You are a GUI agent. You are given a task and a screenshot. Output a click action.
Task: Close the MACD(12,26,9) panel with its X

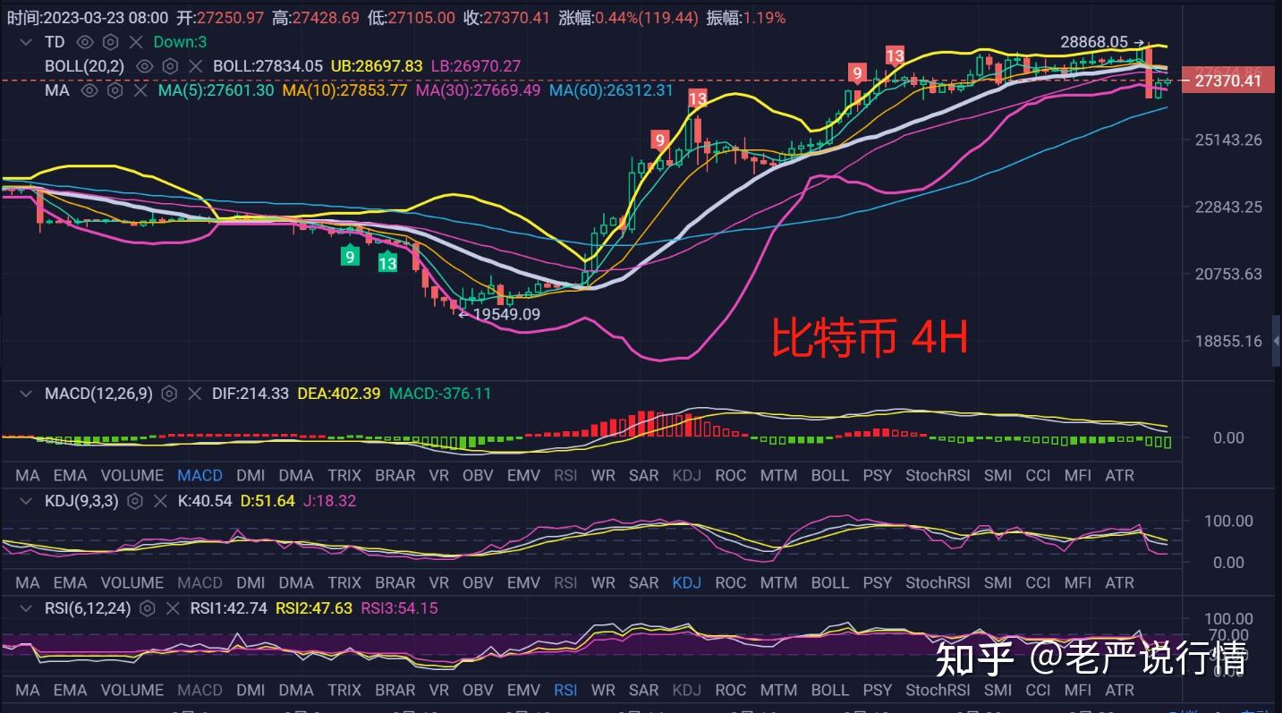[x=194, y=394]
